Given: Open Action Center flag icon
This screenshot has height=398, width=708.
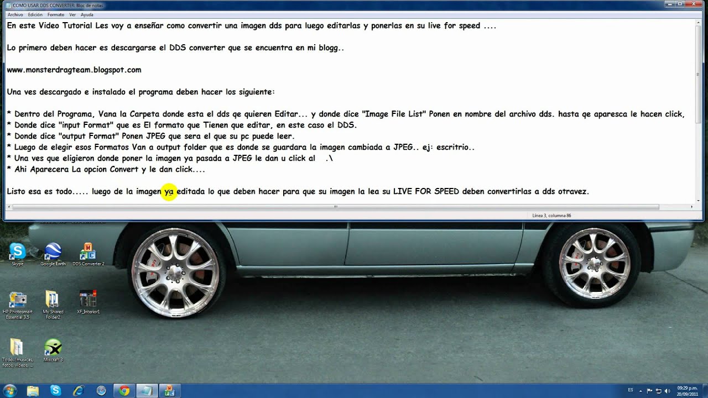Looking at the screenshot, I should click(650, 390).
